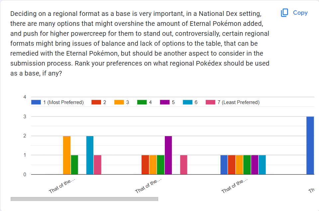This screenshot has width=319, height=211.
Task: Pick the orange legend swatch for rank 3
Action: [x=119, y=102]
